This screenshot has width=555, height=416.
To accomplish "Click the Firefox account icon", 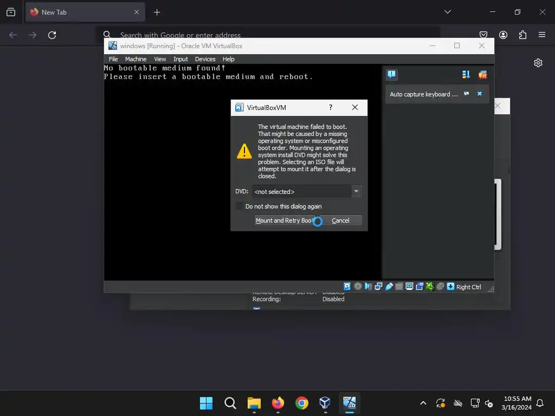I will [503, 35].
